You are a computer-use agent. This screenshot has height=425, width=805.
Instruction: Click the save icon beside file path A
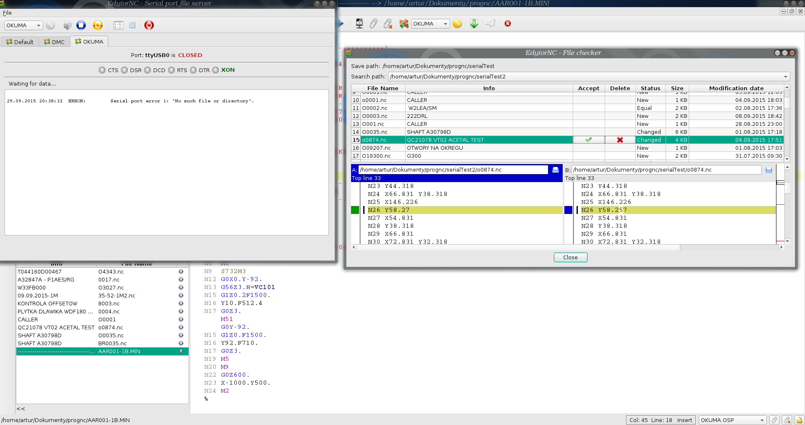[x=556, y=170]
